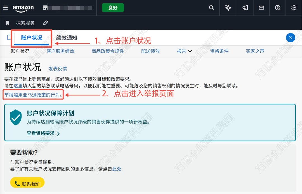Switch to the 绩效通知 tab
Image resolution: width=302 pixels, height=194 pixels.
(67, 38)
